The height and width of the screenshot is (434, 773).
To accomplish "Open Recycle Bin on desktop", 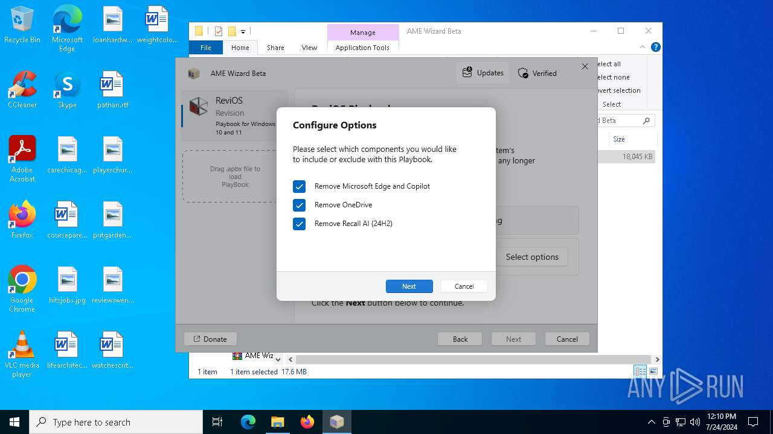I will pos(22,26).
